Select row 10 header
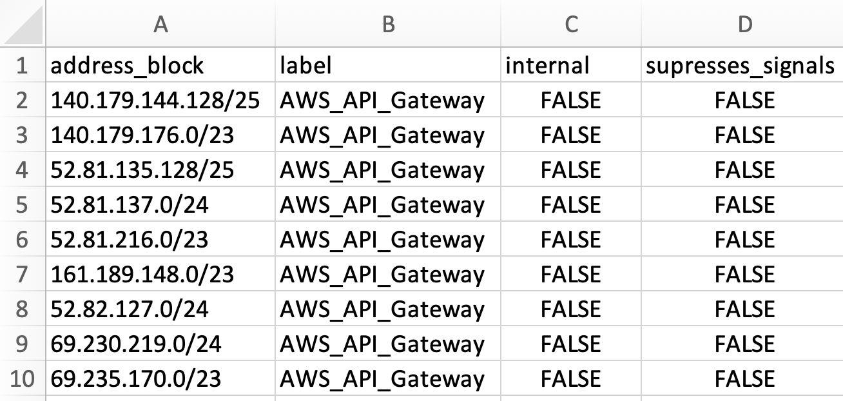 pos(23,378)
